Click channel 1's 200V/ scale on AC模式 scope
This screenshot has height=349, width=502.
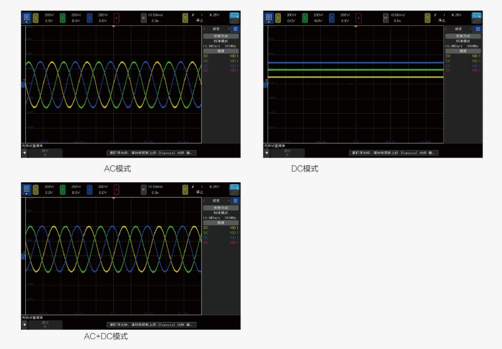pyautogui.click(x=49, y=15)
